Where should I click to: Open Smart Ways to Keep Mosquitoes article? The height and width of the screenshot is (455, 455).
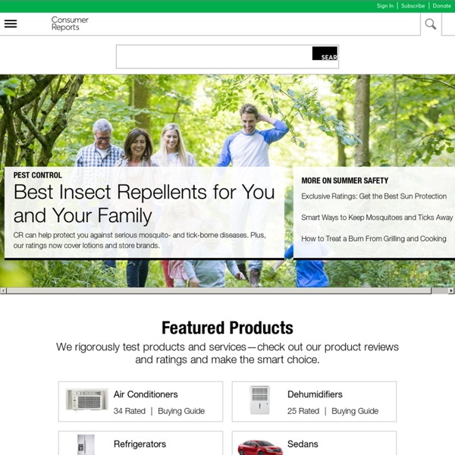click(377, 218)
